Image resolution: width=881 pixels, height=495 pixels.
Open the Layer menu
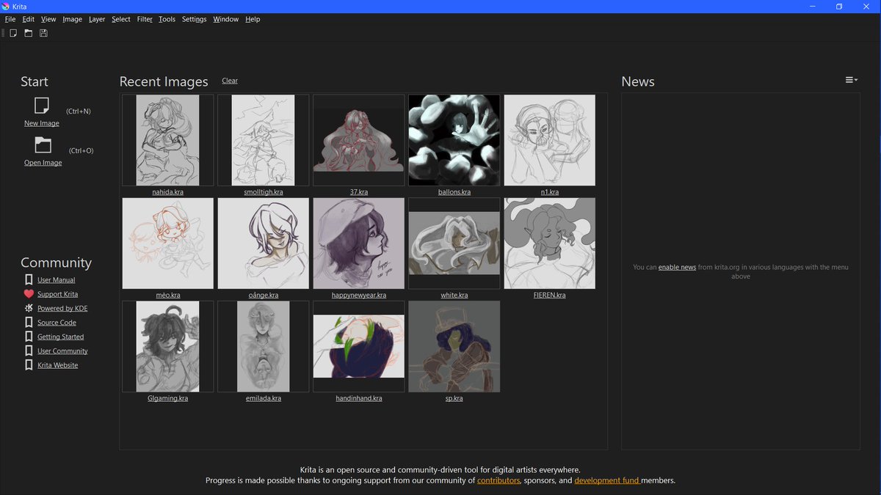[97, 19]
